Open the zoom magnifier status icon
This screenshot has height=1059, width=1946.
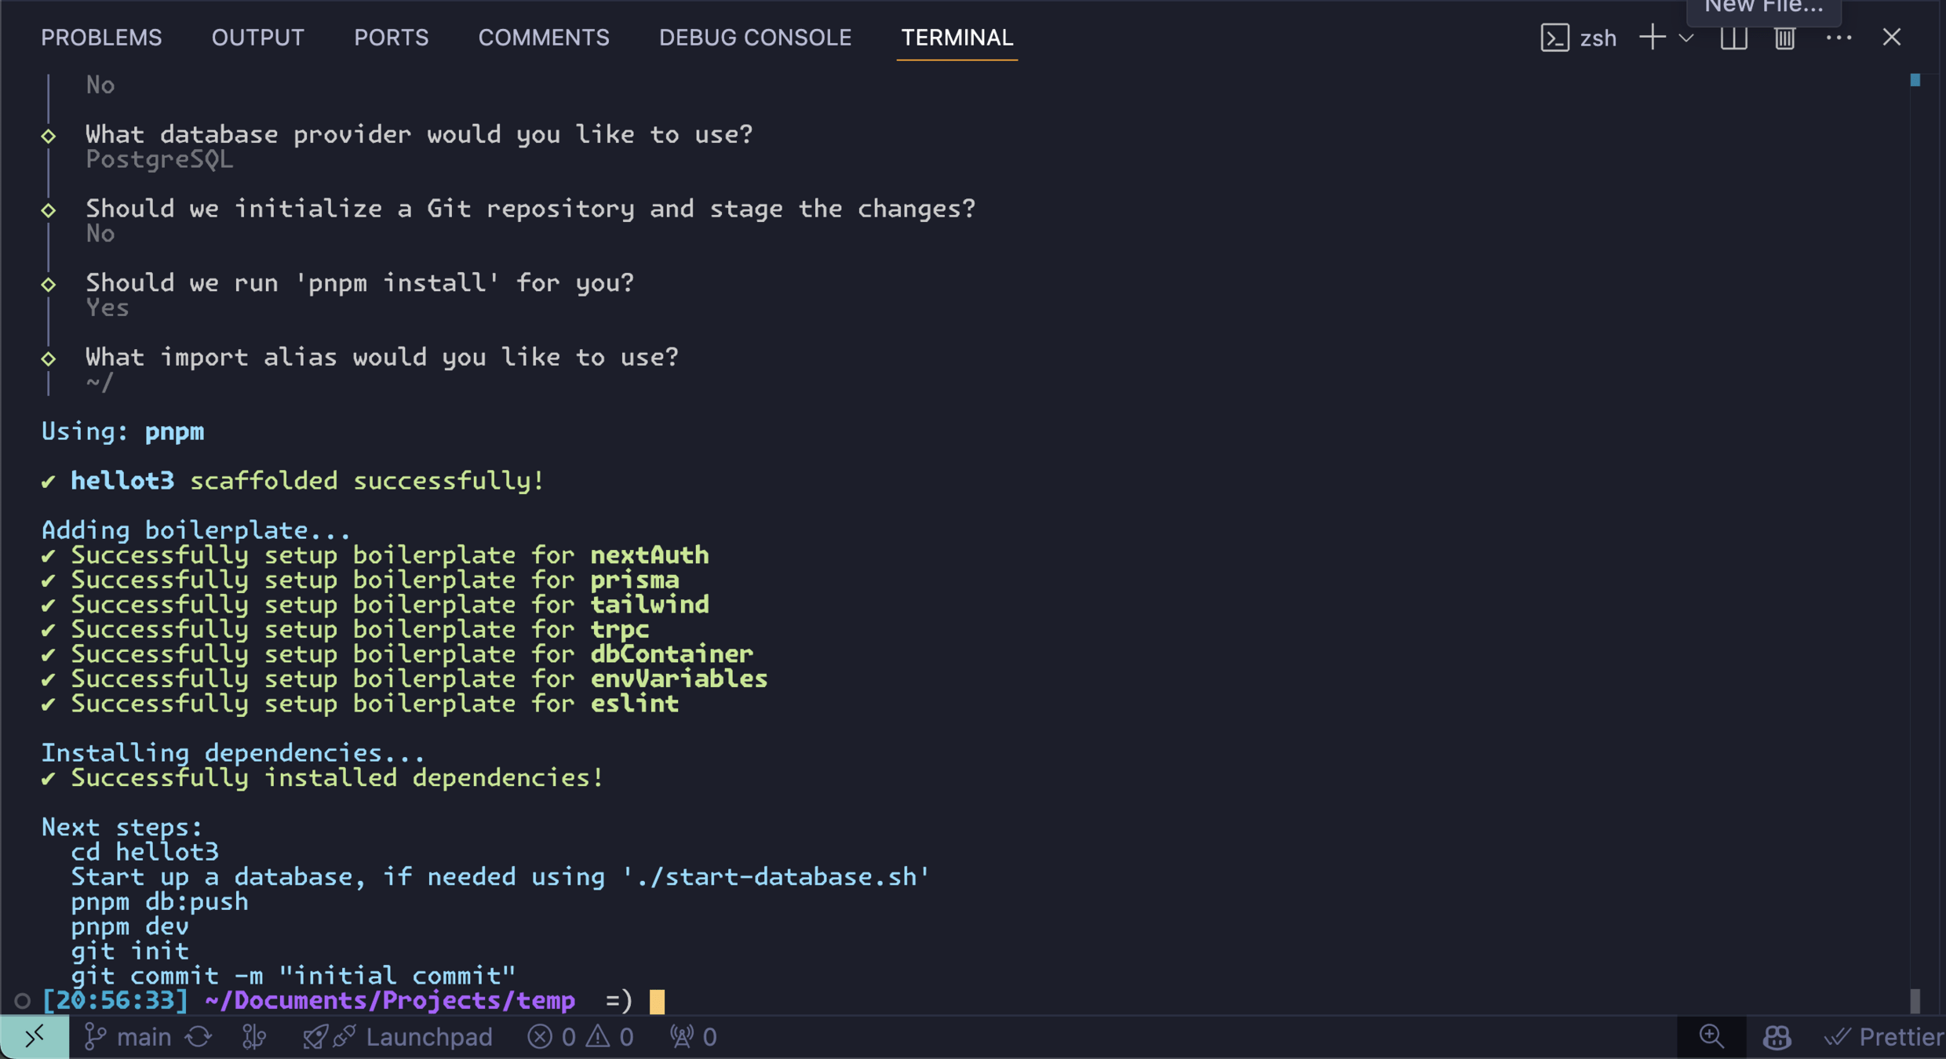point(1711,1037)
